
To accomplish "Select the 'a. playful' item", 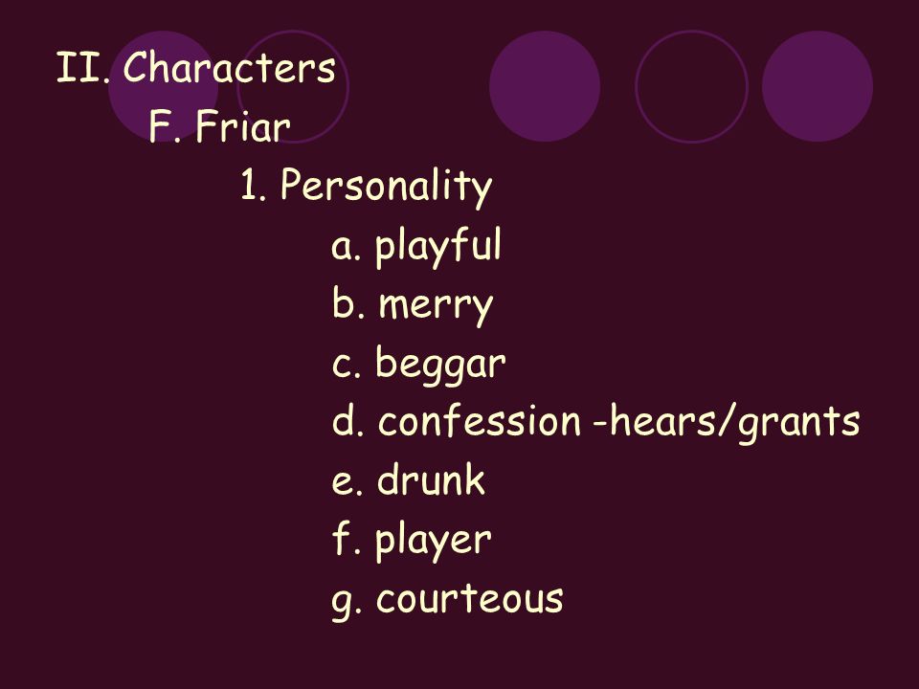I will click(416, 247).
